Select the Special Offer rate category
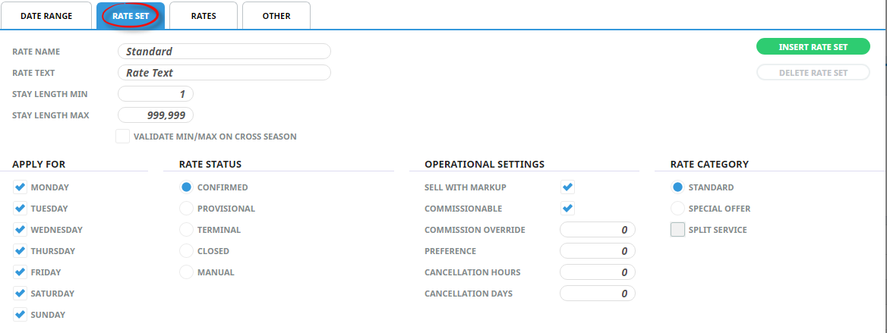Image resolution: width=887 pixels, height=333 pixels. click(677, 209)
